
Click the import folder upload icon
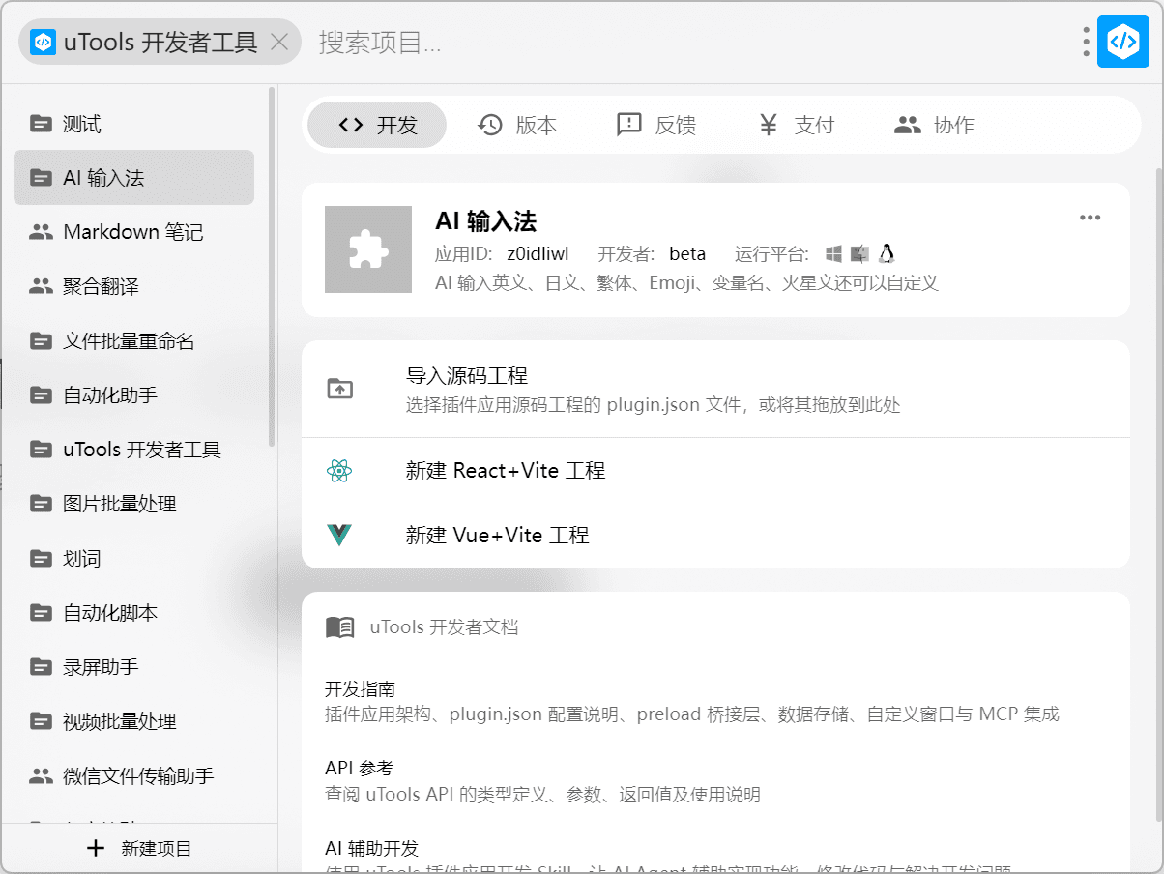pyautogui.click(x=339, y=389)
